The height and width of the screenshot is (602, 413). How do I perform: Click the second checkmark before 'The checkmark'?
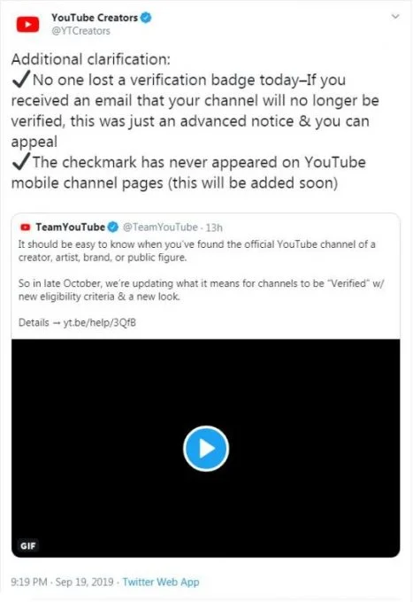click(20, 162)
